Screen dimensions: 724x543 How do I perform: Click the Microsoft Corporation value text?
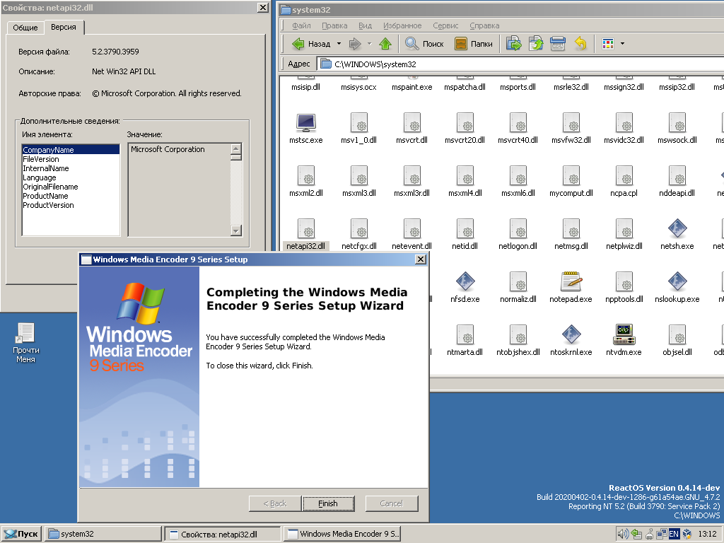(x=168, y=149)
